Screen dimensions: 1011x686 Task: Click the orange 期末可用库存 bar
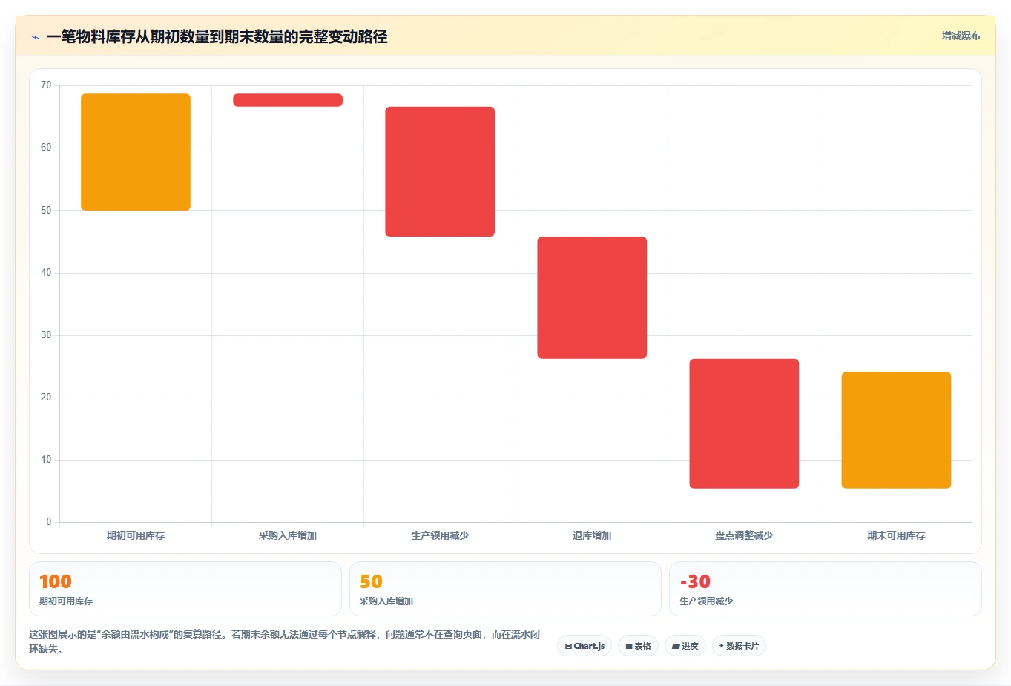(x=896, y=430)
